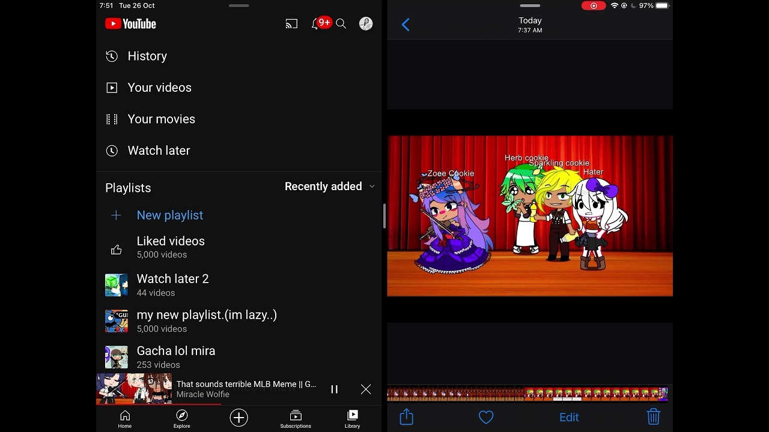The width and height of the screenshot is (769, 432).
Task: Click the thumbs-up Liked videos icon
Action: (x=116, y=250)
